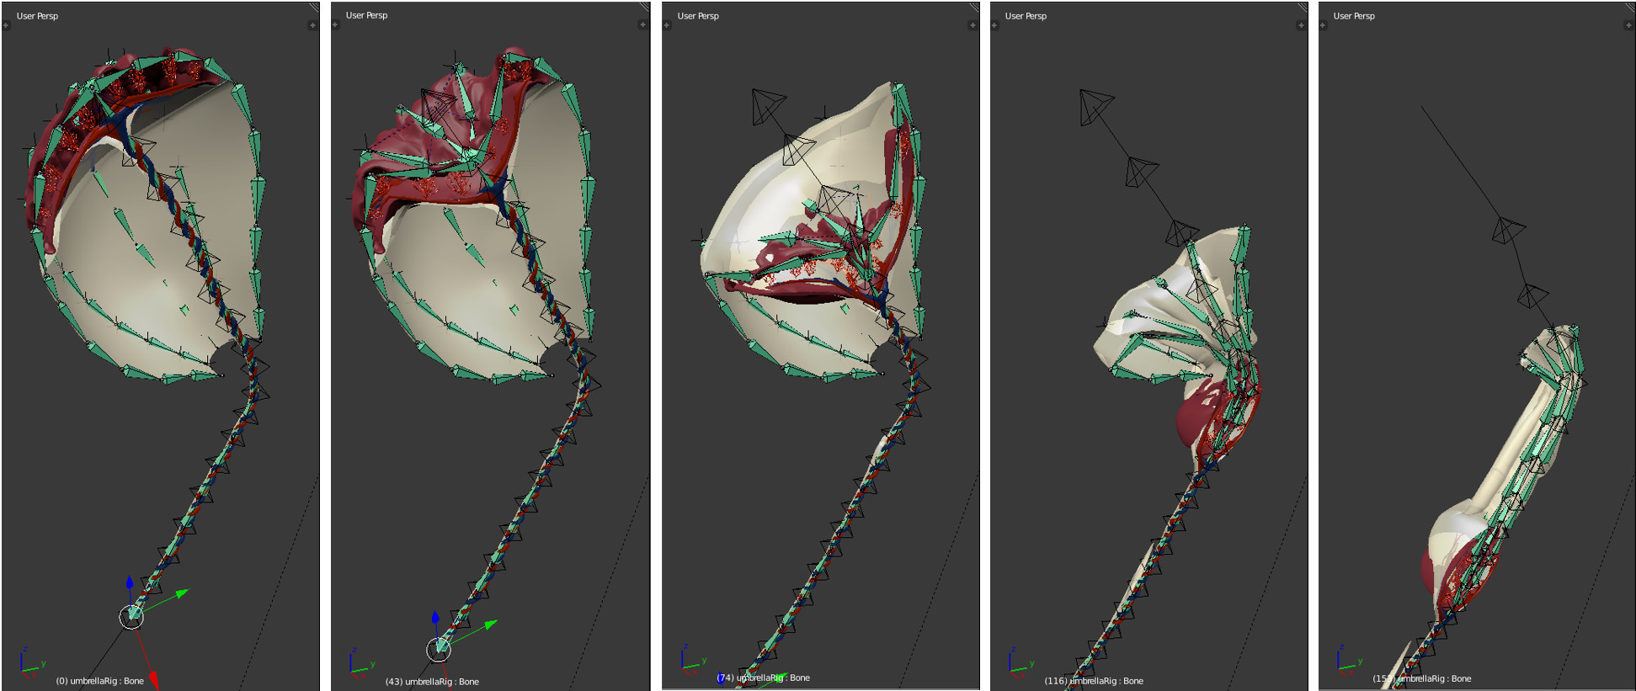The height and width of the screenshot is (691, 1636).
Task: Grab blue Z-axis manipulator arrow in frame 0 viewport
Action: (129, 582)
